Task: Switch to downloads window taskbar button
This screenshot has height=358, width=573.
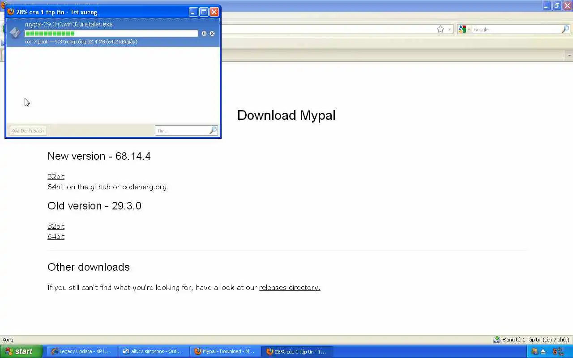Action: pyautogui.click(x=297, y=351)
